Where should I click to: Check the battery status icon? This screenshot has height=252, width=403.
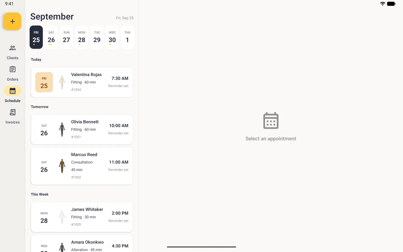click(x=391, y=4)
